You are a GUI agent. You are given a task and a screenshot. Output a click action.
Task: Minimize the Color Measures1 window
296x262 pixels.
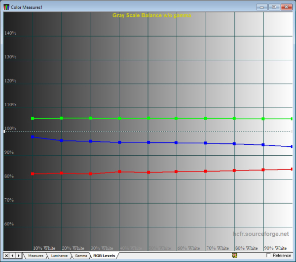pos(261,7)
